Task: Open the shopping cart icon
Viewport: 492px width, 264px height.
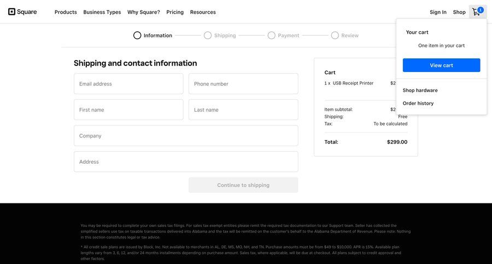Action: (x=477, y=12)
